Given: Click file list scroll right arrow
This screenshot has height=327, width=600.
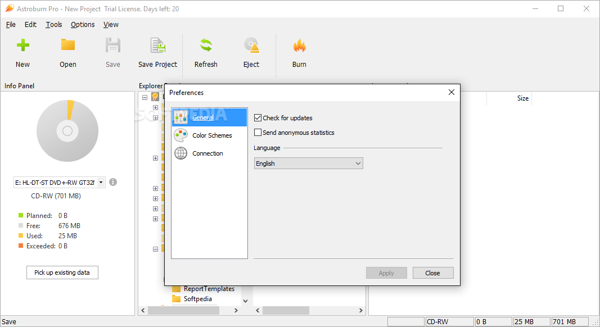Looking at the screenshot, I should pyautogui.click(x=360, y=310).
